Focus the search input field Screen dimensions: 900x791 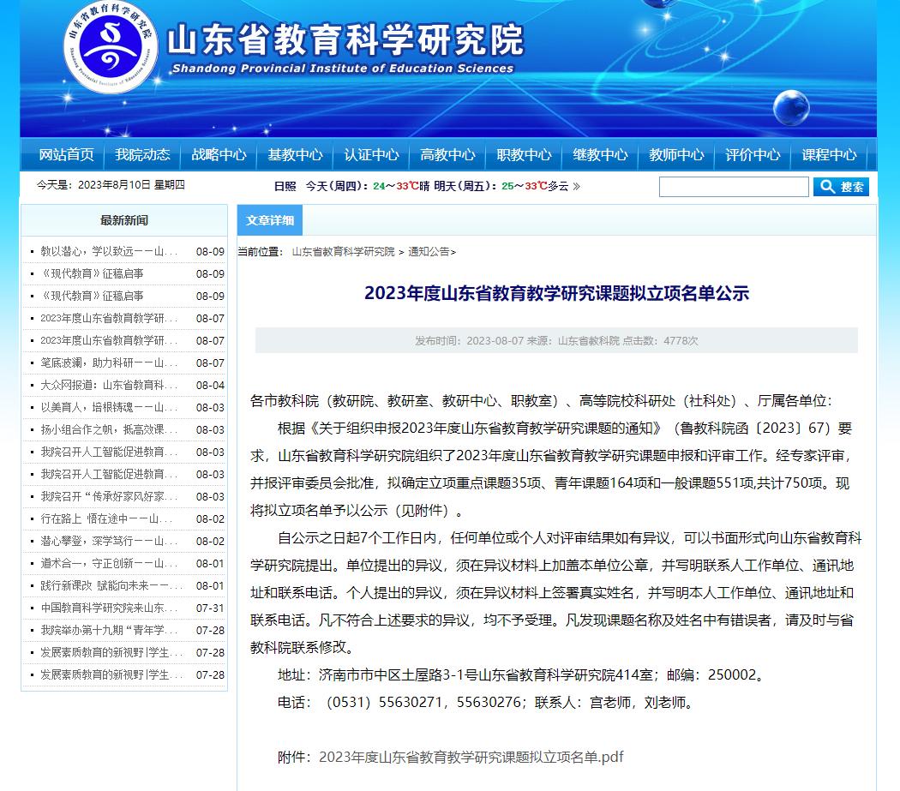click(x=734, y=187)
